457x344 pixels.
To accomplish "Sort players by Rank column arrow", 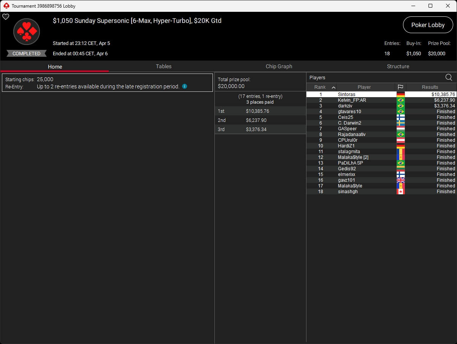I will [x=333, y=87].
